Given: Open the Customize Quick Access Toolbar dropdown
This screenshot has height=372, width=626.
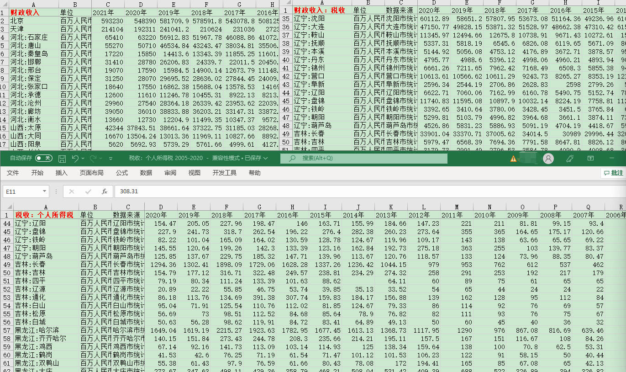Looking at the screenshot, I should (x=110, y=159).
